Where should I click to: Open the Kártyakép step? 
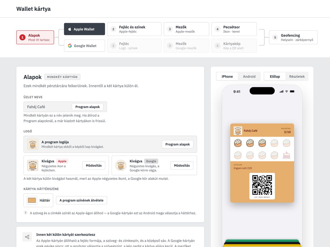pos(234,46)
